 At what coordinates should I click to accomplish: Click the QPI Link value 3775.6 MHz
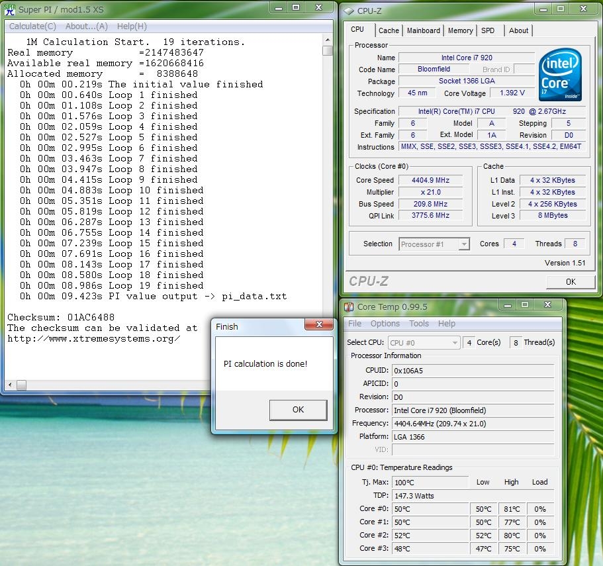pyautogui.click(x=430, y=216)
